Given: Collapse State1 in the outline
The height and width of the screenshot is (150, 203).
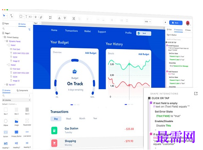Looking at the screenshot, I should [7, 45].
